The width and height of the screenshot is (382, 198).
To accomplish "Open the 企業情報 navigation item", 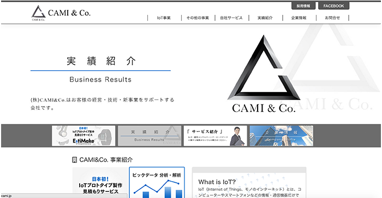I will [299, 18].
